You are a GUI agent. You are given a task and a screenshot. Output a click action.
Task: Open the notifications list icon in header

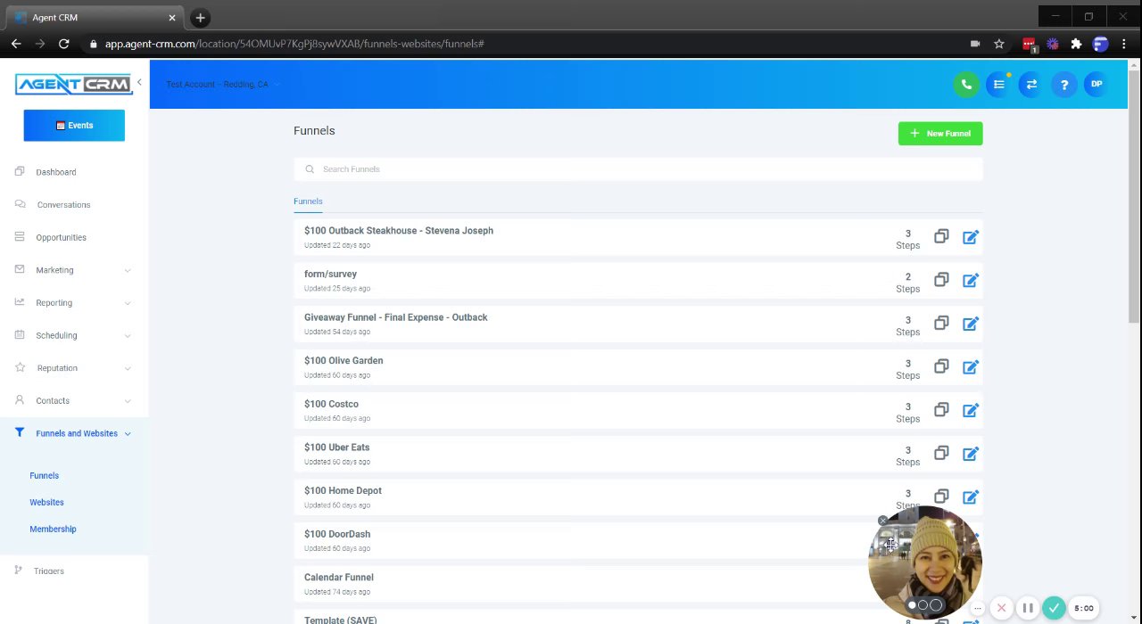point(999,85)
